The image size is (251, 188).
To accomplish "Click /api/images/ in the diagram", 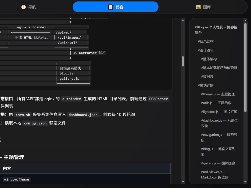I will (x=69, y=38).
